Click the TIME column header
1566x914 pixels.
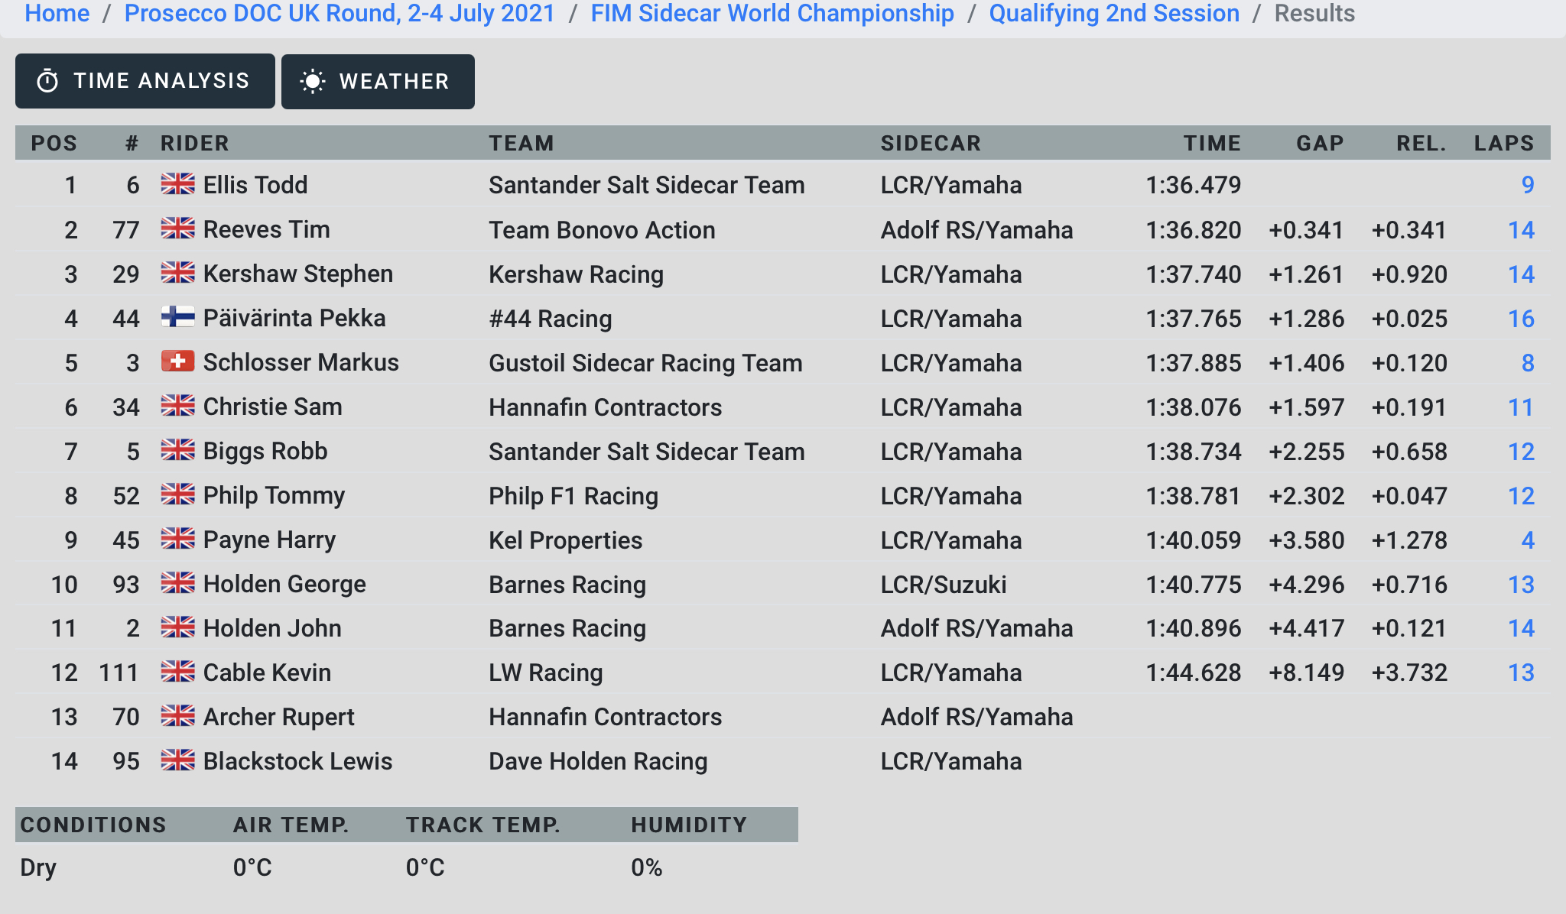click(x=1212, y=143)
